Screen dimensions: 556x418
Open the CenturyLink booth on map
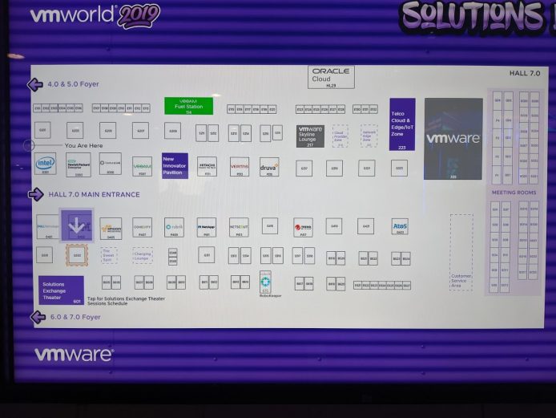[x=111, y=164]
